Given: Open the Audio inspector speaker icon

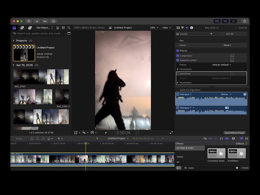Looking at the screenshot, I should point(187,28).
